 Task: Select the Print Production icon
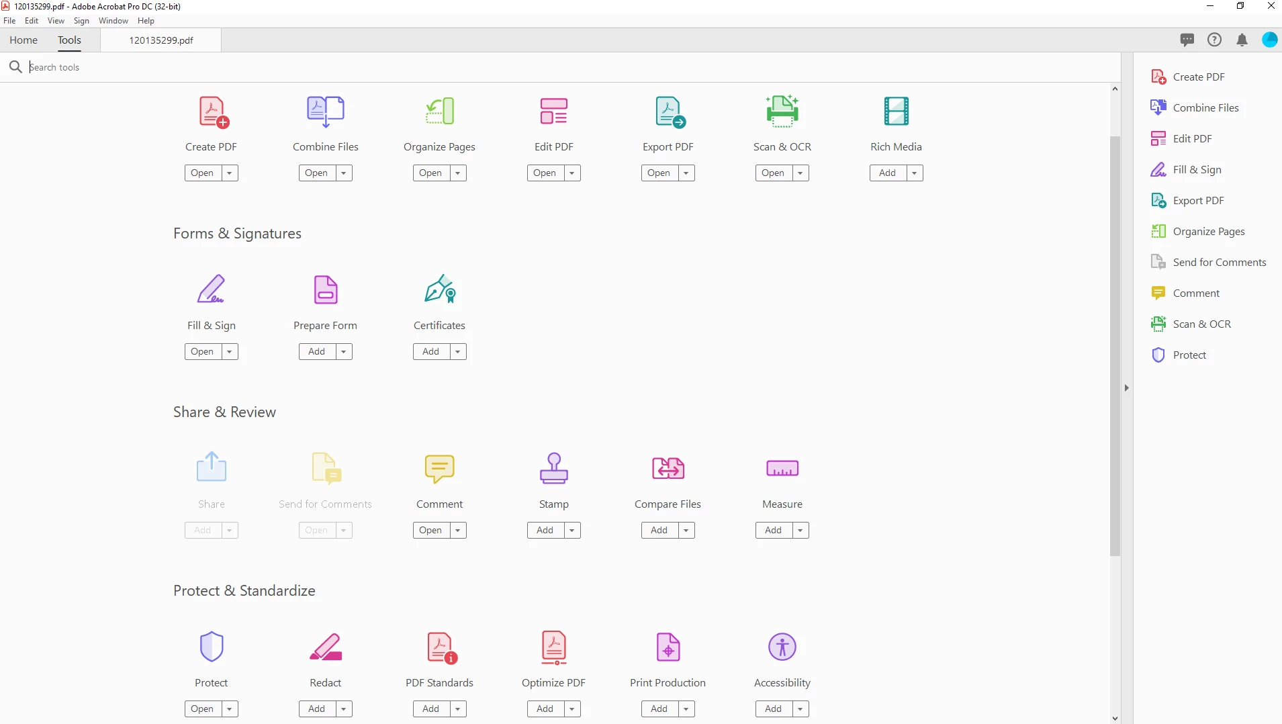pyautogui.click(x=668, y=647)
